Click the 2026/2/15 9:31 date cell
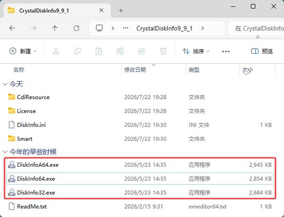The width and height of the screenshot is (284, 217). (144, 207)
